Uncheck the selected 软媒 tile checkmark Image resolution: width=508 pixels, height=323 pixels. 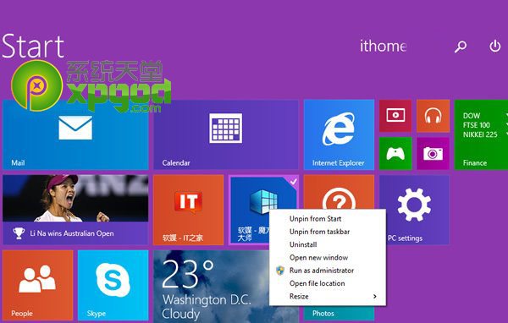coord(293,182)
